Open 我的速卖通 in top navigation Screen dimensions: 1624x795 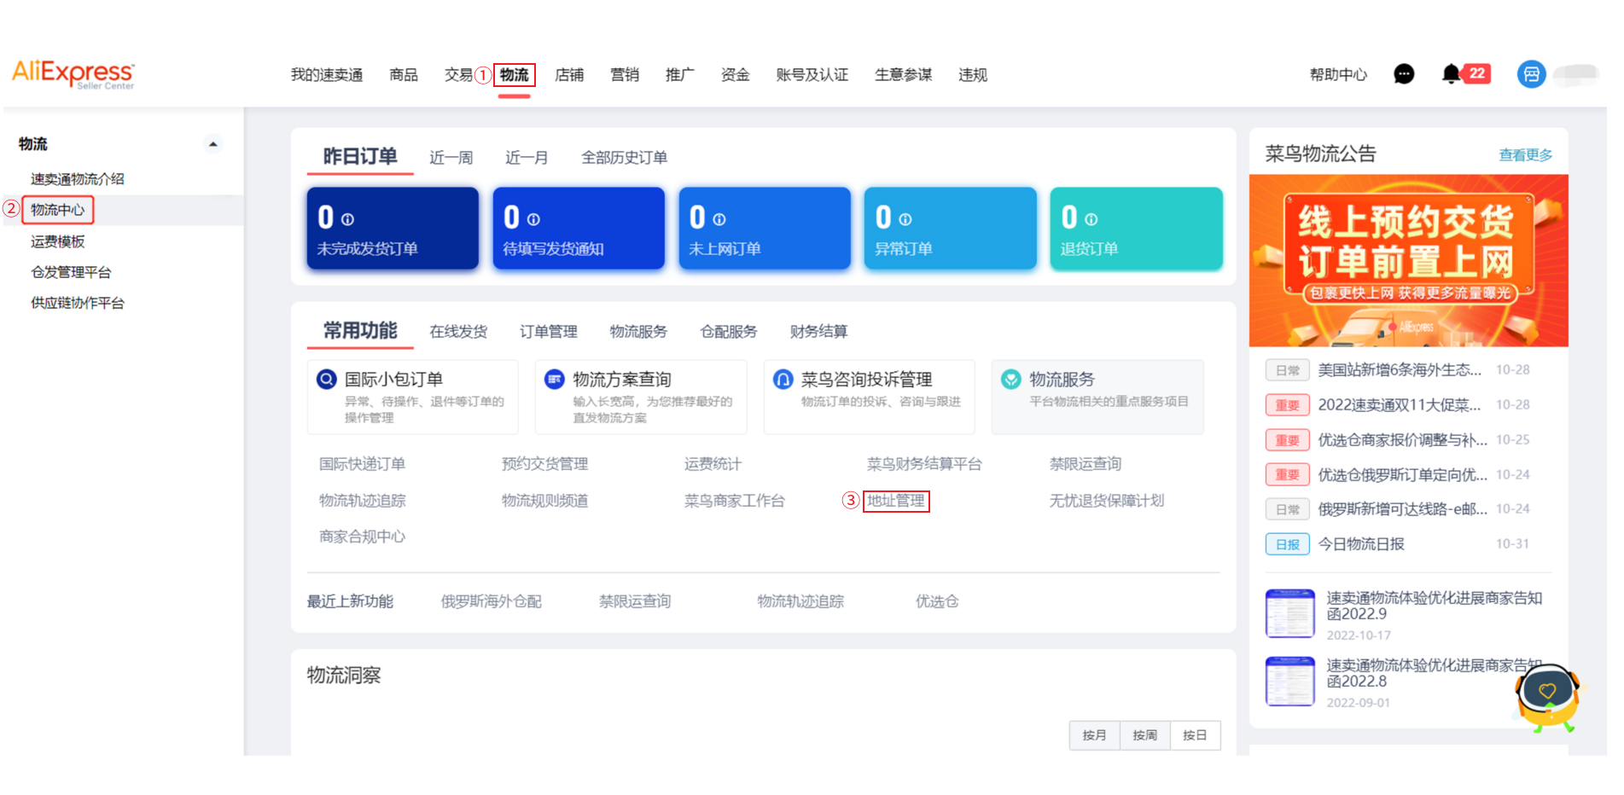(x=327, y=75)
